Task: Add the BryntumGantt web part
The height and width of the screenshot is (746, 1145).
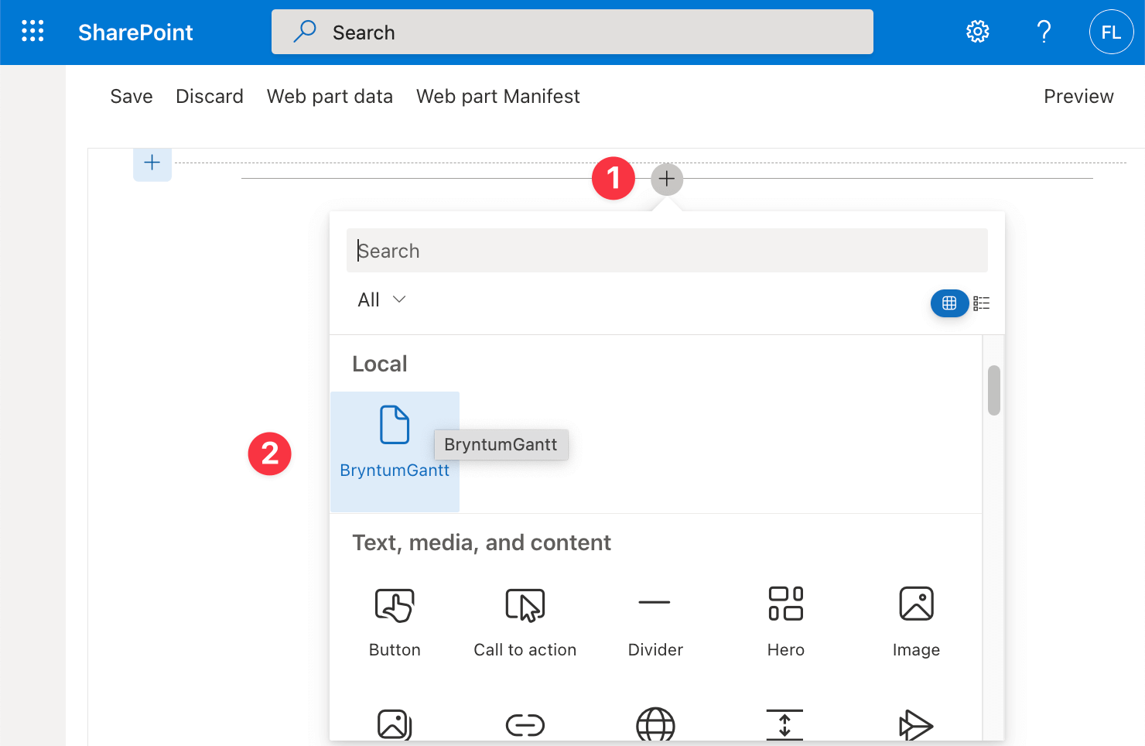Action: tap(395, 451)
